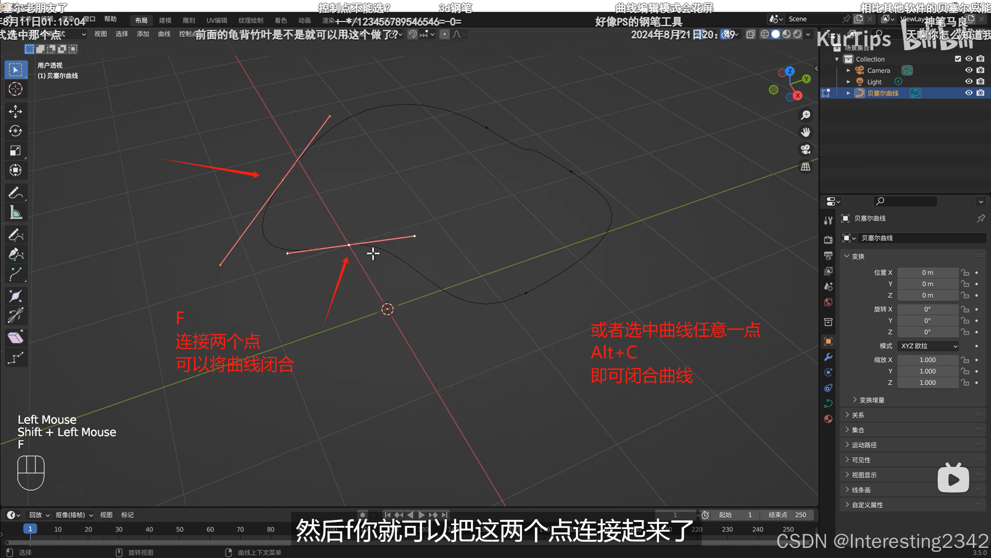The width and height of the screenshot is (991, 558).
Task: Expand the 关系 panel
Action: (x=857, y=415)
